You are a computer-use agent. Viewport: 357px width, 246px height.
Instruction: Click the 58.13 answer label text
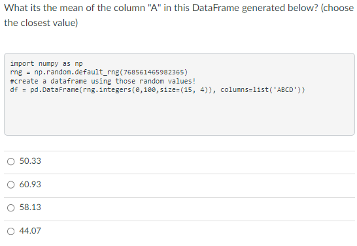coord(30,208)
